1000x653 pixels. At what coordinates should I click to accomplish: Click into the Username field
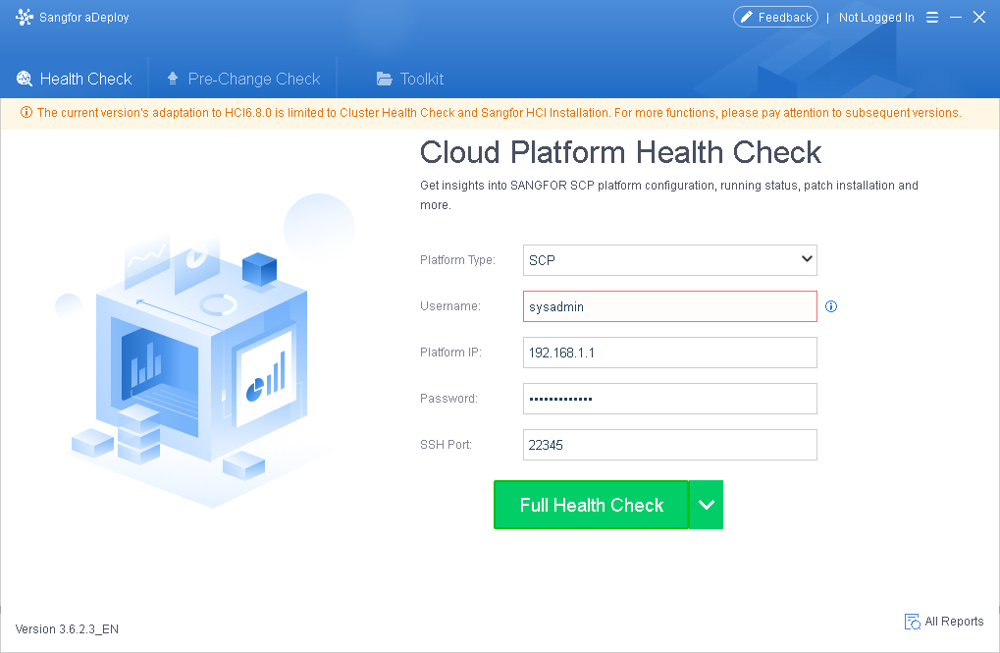tap(669, 306)
